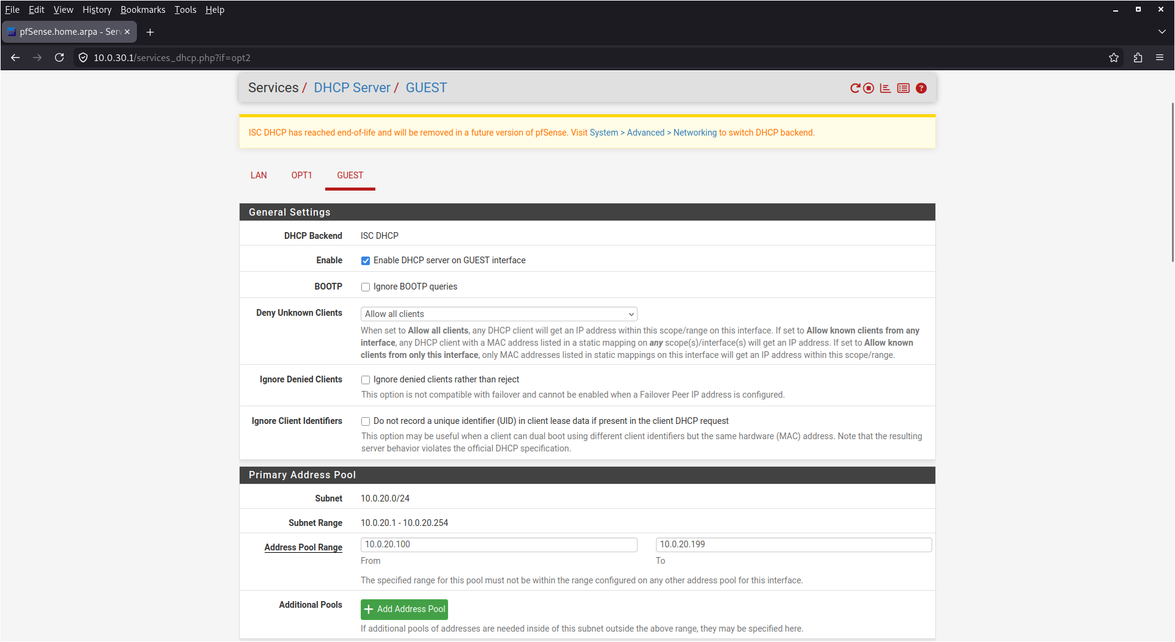Open the DHCP status chart icon
Screen dimensions: 1175x642
tap(885, 88)
